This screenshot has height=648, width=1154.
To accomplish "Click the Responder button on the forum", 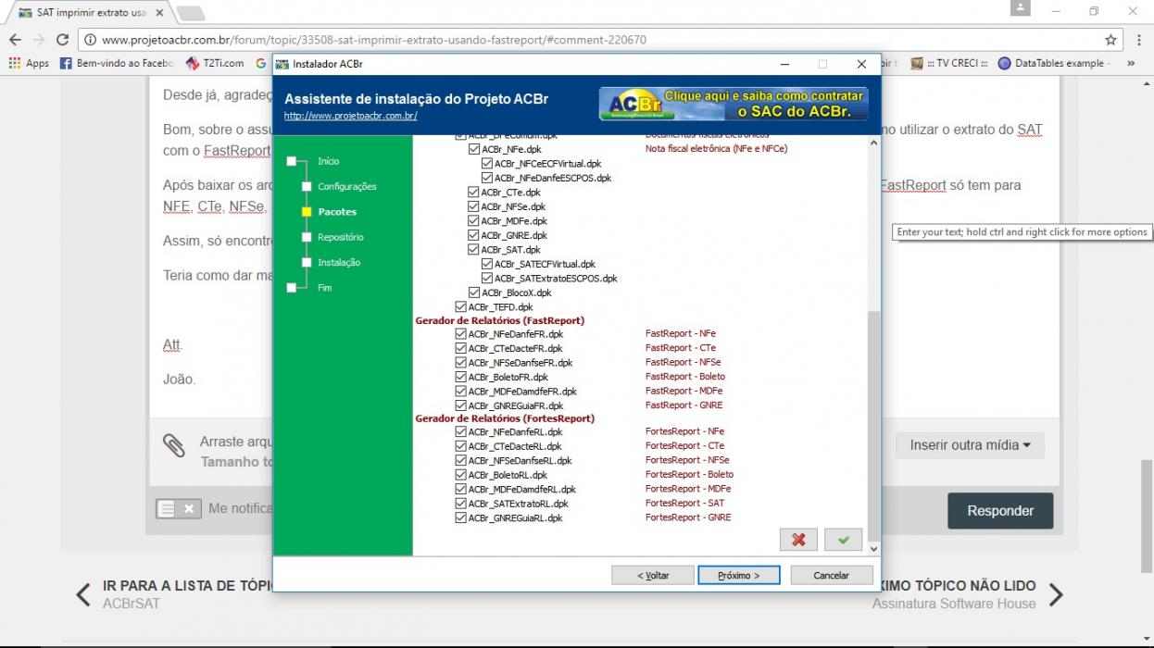I will pos(1000,511).
